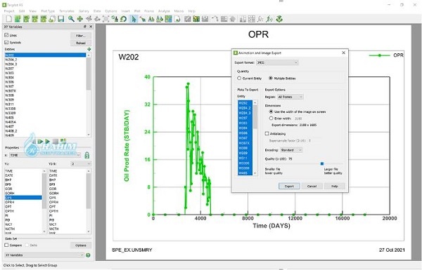Click the green play forward arrow in sidebar
The height and width of the screenshot is (270, 422).
[x=48, y=141]
